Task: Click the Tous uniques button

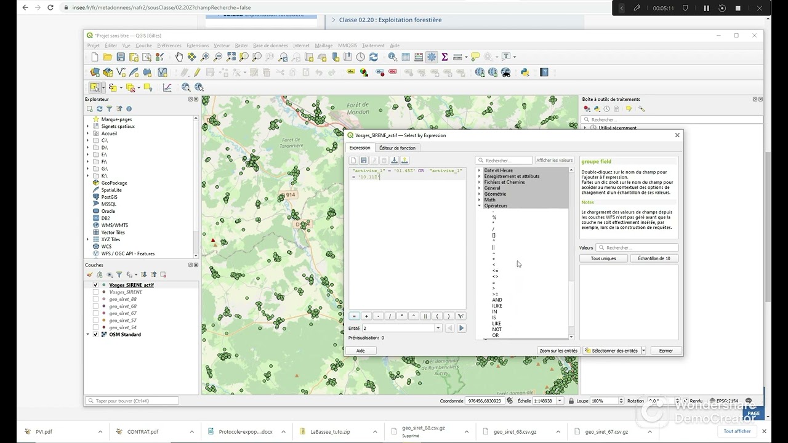Action: pos(603,258)
